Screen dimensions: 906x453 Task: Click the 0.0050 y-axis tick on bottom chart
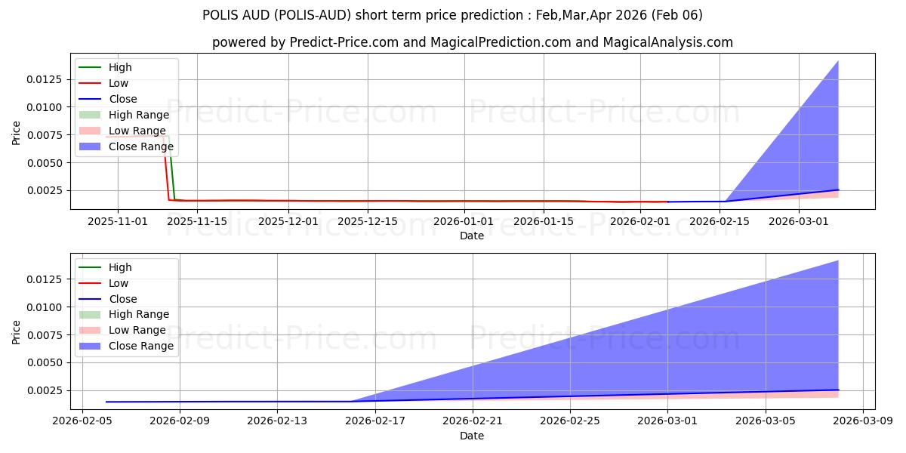[x=47, y=362]
